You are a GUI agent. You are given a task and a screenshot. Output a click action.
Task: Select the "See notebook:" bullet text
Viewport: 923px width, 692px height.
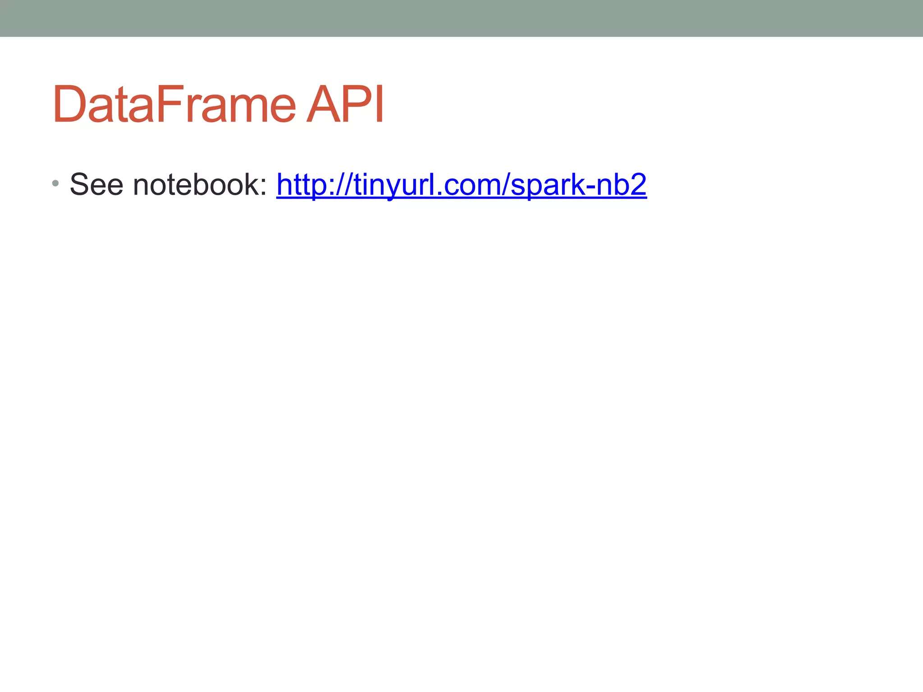tap(169, 184)
